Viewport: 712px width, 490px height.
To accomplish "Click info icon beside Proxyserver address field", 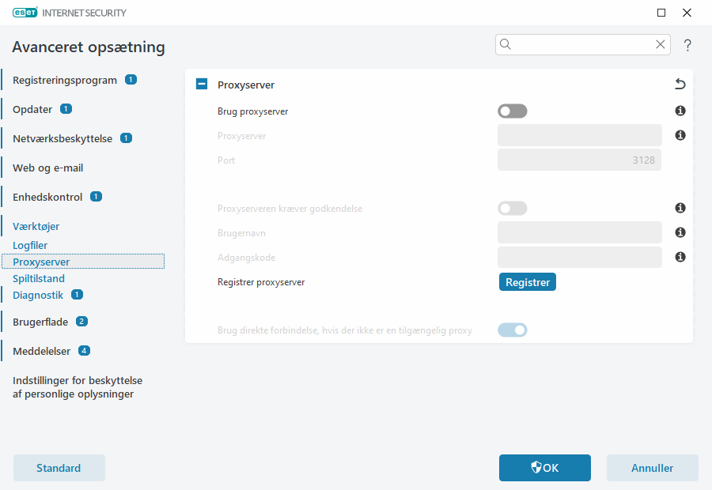I will point(680,135).
